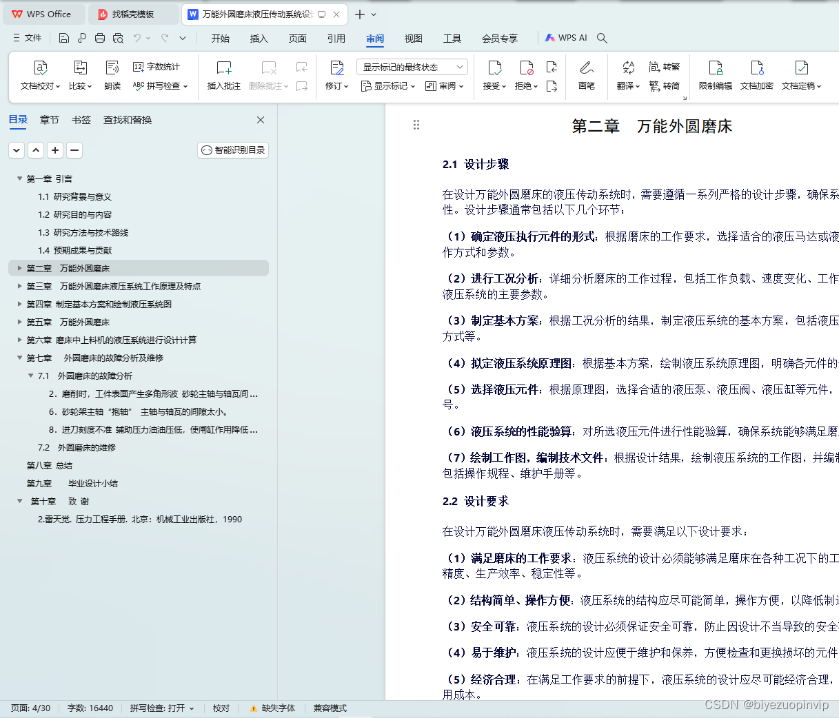Collapse the 第七章 外圆磨床的故障分析及维修 node
Viewport: 839px width, 718px height.
point(19,358)
